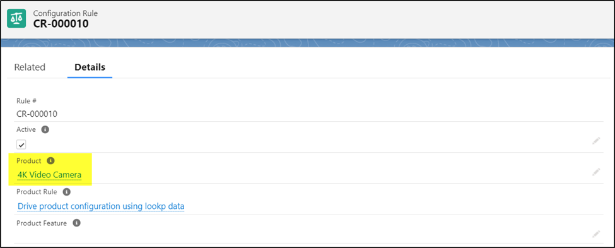
Task: Show info tooltip beside Product Rule label
Action: pyautogui.click(x=67, y=192)
